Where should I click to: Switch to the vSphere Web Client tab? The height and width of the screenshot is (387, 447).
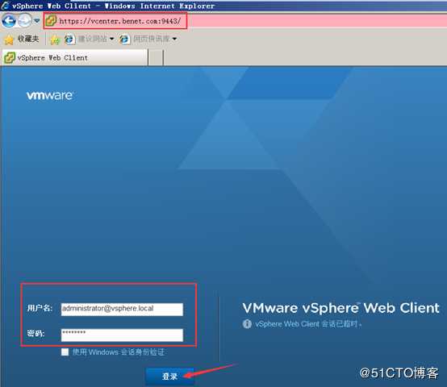75,57
